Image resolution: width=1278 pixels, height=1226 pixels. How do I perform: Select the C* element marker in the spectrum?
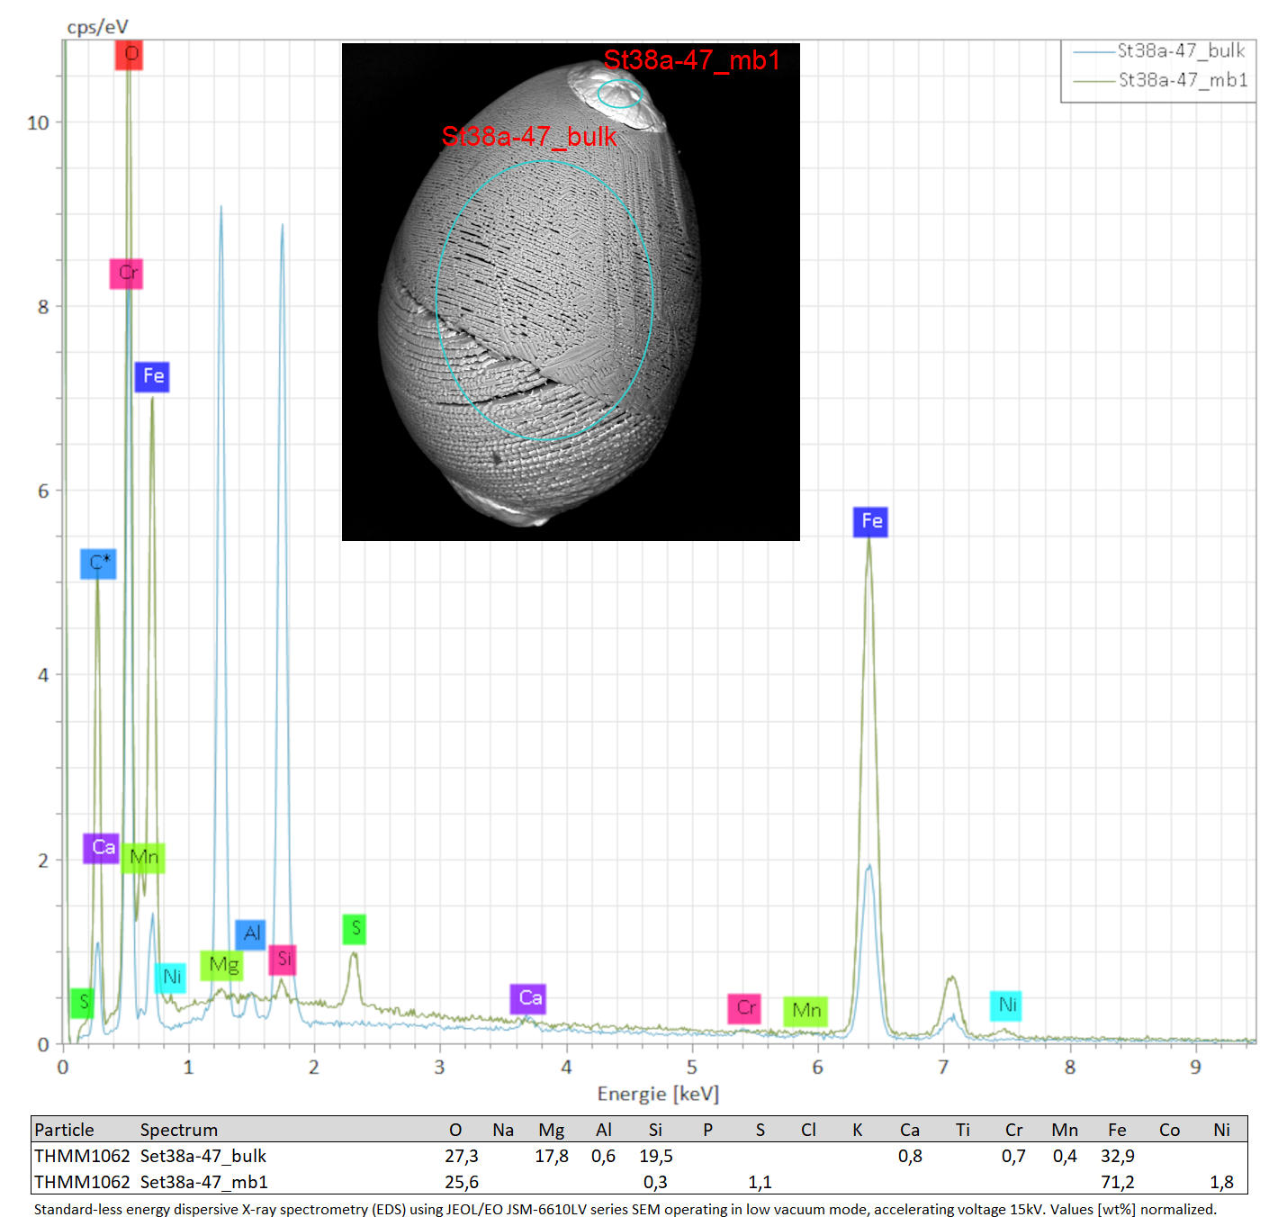(x=98, y=563)
